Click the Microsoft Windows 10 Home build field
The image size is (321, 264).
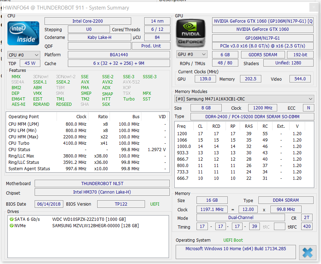[x=236, y=252]
